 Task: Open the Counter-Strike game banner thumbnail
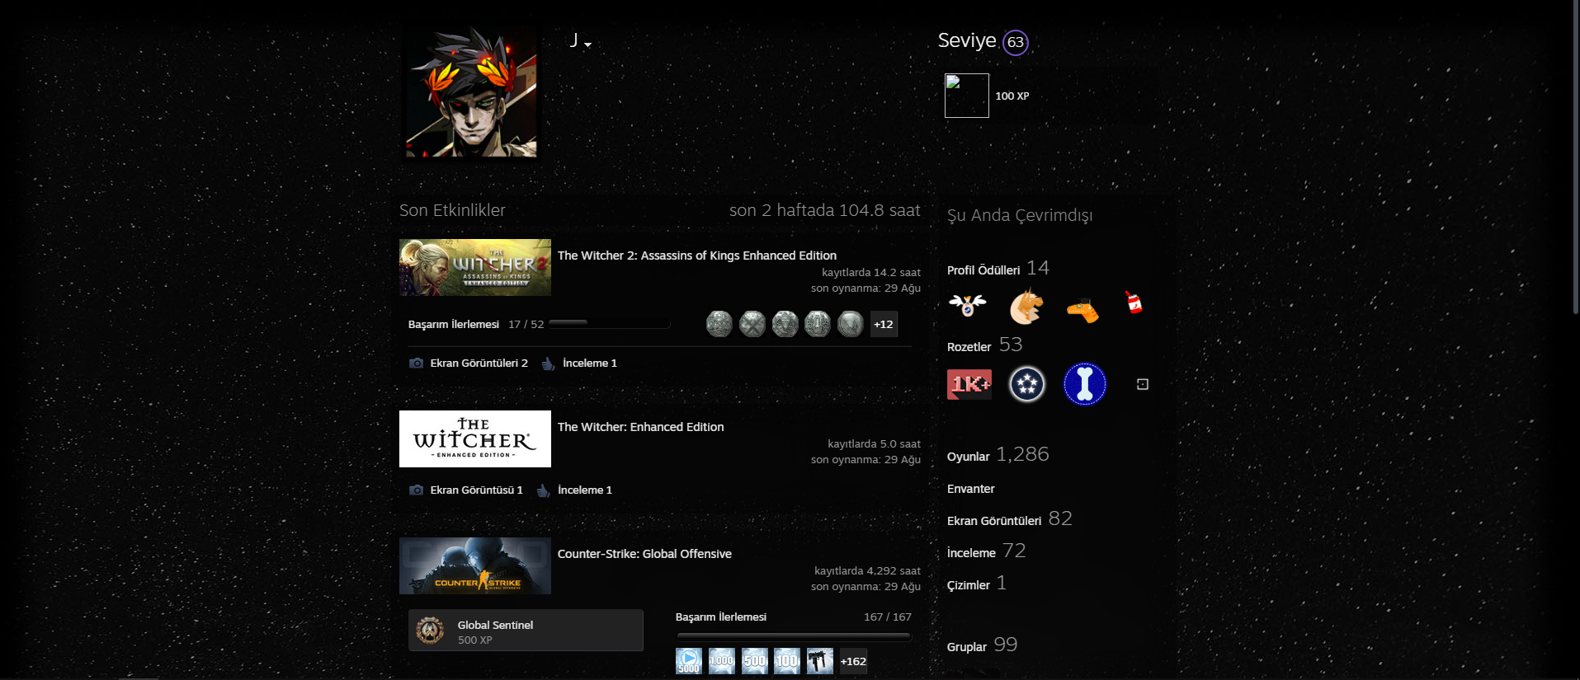click(475, 565)
